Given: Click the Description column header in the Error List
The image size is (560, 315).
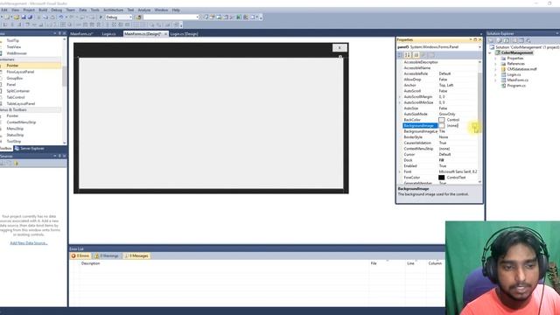Looking at the screenshot, I should click(90, 263).
